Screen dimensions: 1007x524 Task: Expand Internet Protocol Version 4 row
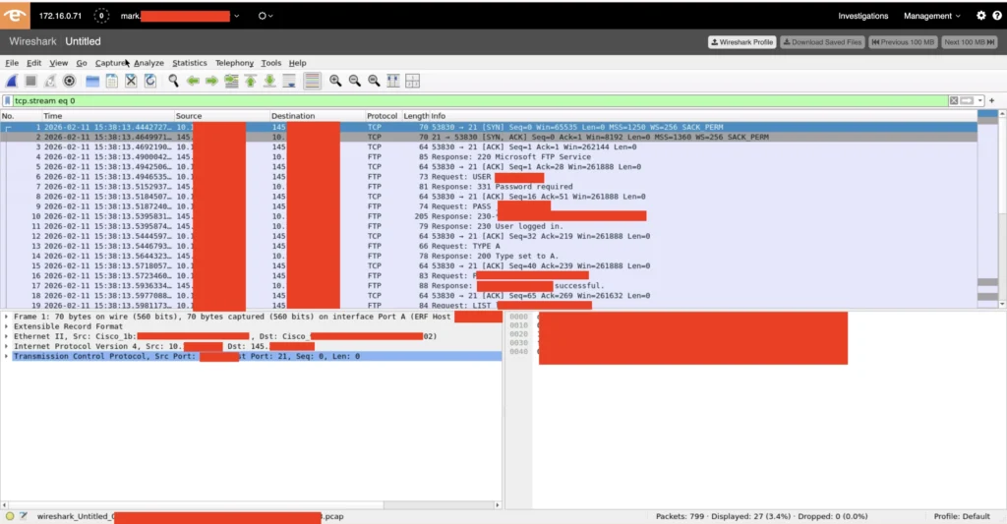click(x=7, y=346)
